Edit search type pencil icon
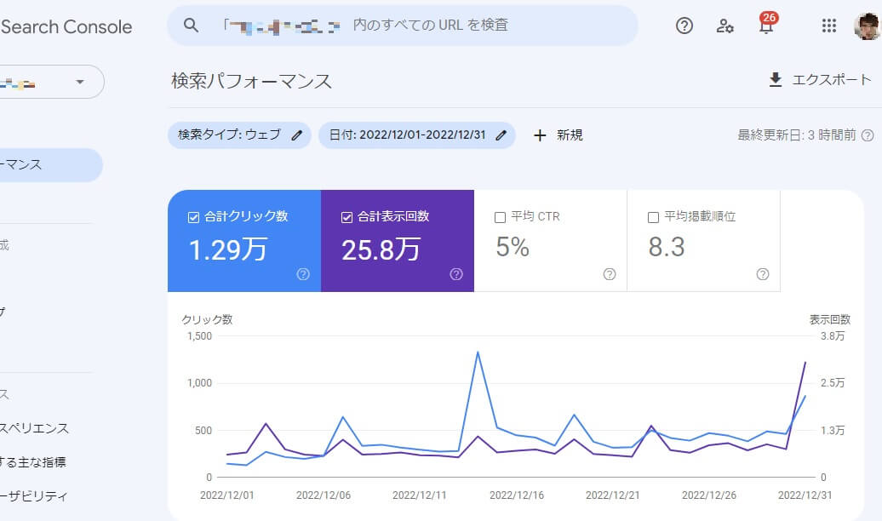Screen dimensions: 882x521 coord(297,135)
